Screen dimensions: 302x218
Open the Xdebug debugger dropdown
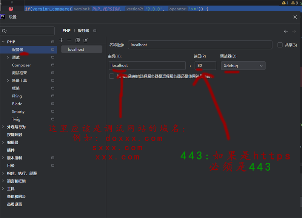[x=243, y=66]
